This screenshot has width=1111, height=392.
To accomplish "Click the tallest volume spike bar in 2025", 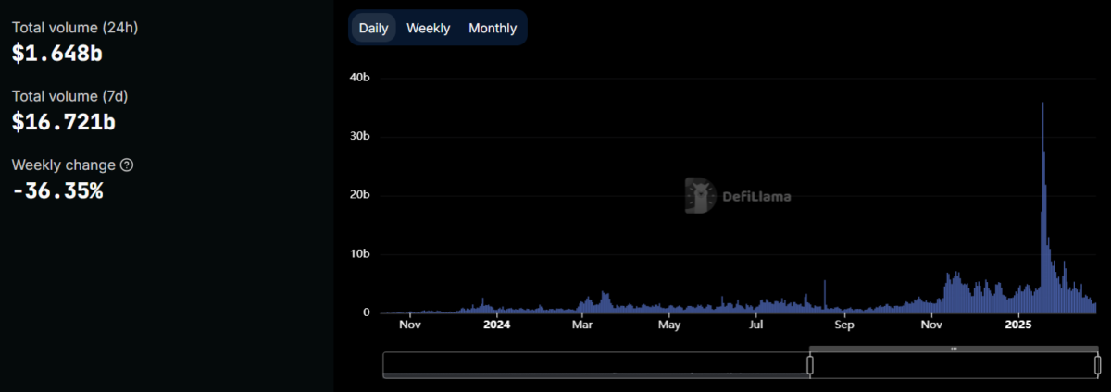I will (x=1042, y=208).
